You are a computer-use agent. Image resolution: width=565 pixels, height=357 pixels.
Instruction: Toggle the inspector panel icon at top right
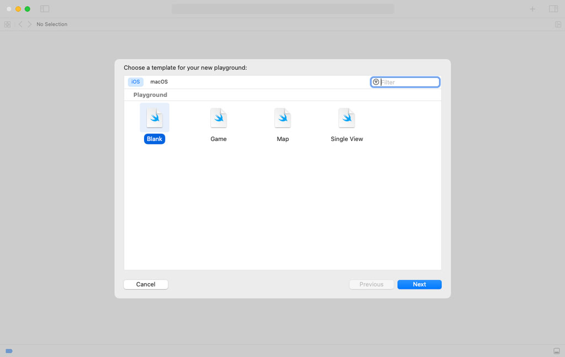tap(553, 9)
